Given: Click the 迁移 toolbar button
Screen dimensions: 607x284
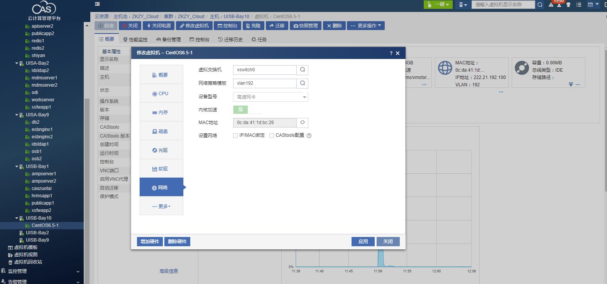Looking at the screenshot, I should (x=277, y=26).
